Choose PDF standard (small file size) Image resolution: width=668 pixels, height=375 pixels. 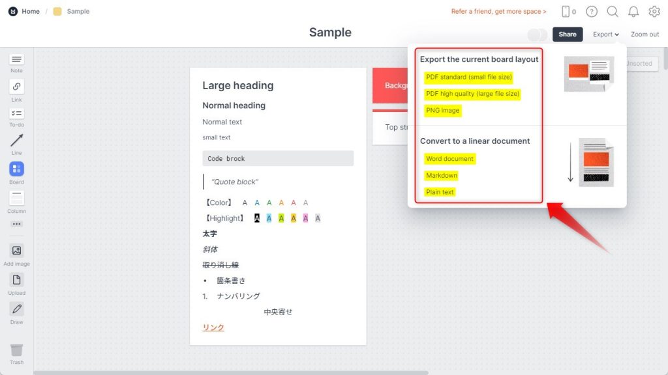[468, 77]
